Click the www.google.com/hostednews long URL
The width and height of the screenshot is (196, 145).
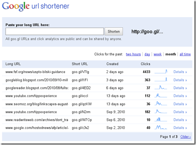[37, 128]
